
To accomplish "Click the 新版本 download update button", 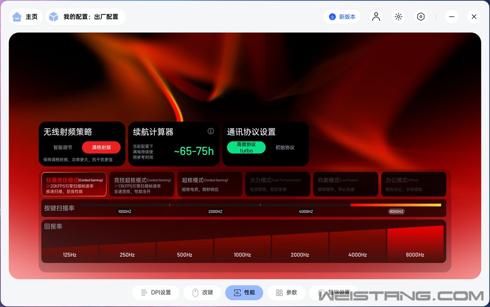I will tap(342, 17).
